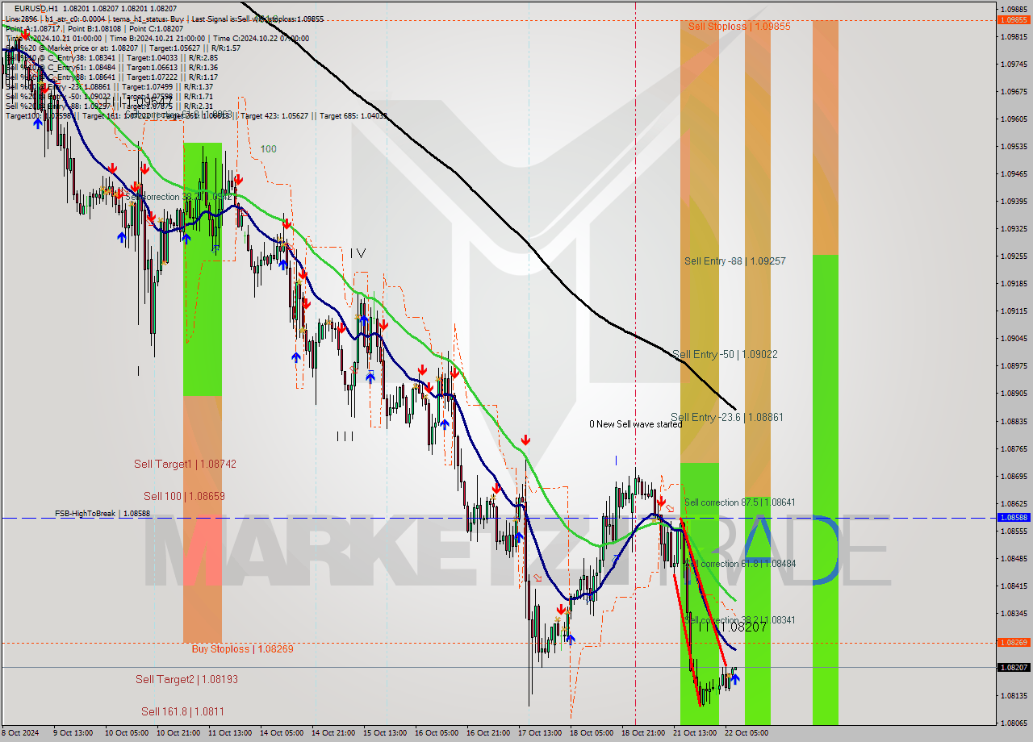Click the 'Point A:1.08717' info text
This screenshot has height=742, width=1033.
click(32, 28)
